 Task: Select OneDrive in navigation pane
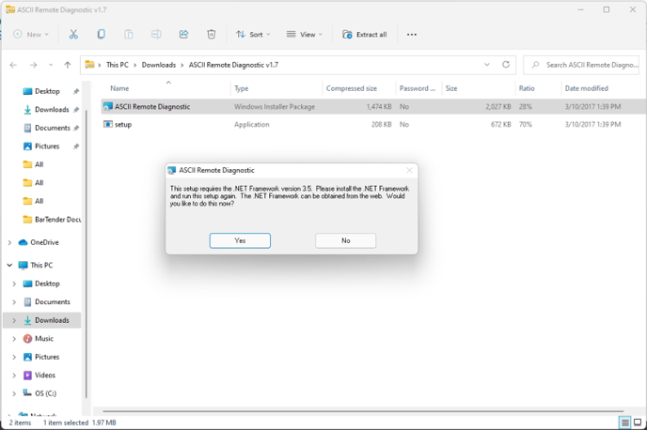click(x=44, y=242)
